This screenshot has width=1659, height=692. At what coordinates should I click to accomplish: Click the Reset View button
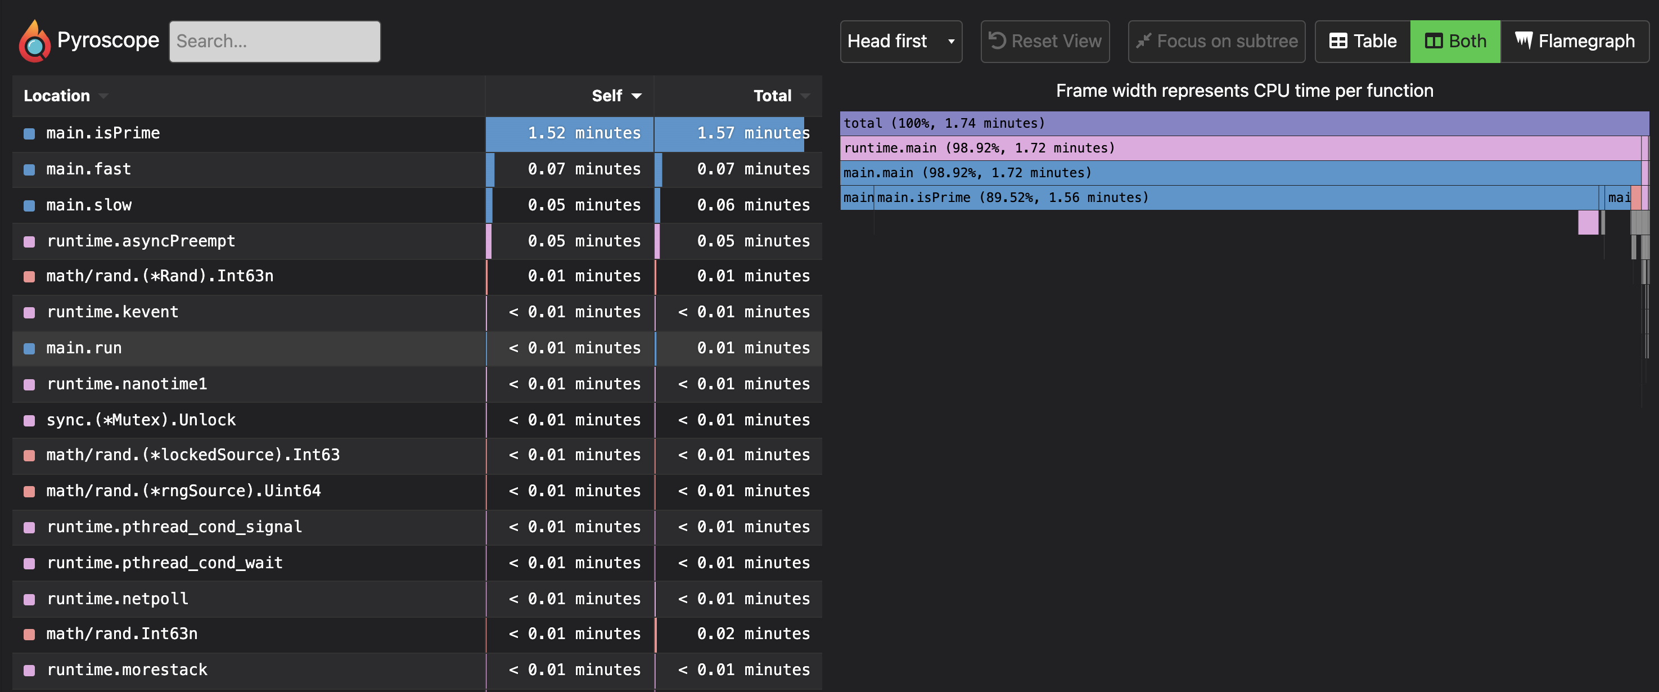[x=1044, y=41]
